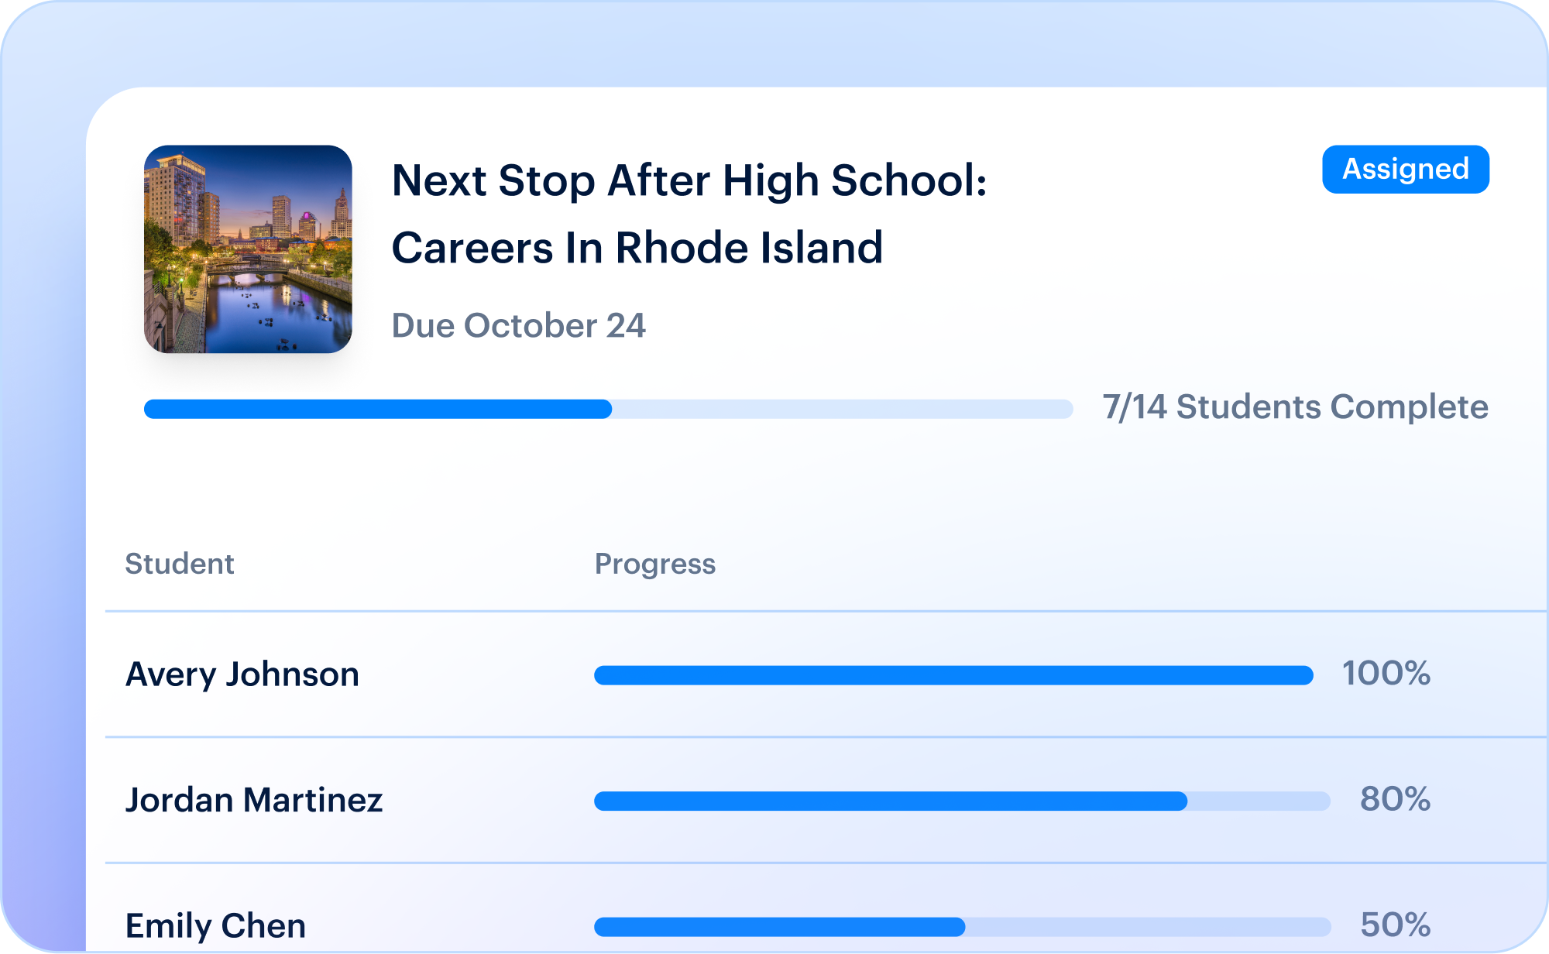This screenshot has width=1549, height=954.
Task: Click the unfilled part of Jordan Martinez's bar
Action: pos(1259,801)
